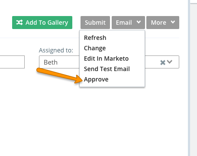This screenshot has height=156, width=197.
Task: Select Change in the dropdown menu
Action: coord(95,48)
